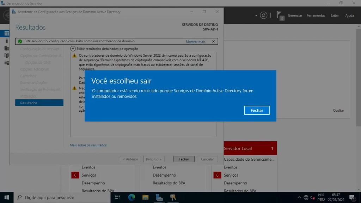Select the Dashboard icon in left sidebar
Viewport: 361px width, 203px height.
pyautogui.click(x=6, y=33)
